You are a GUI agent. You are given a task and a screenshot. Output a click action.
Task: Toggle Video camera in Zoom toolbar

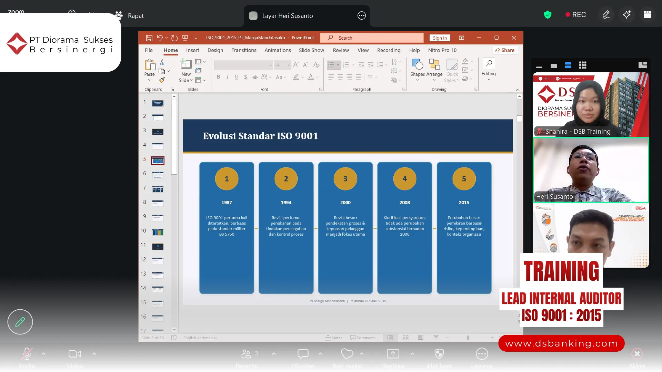[x=75, y=354]
